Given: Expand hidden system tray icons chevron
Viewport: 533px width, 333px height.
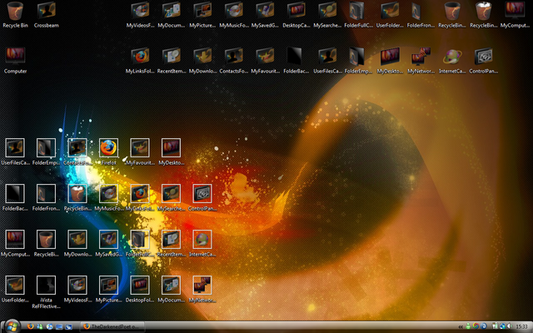Looking at the screenshot, I should (x=461, y=327).
